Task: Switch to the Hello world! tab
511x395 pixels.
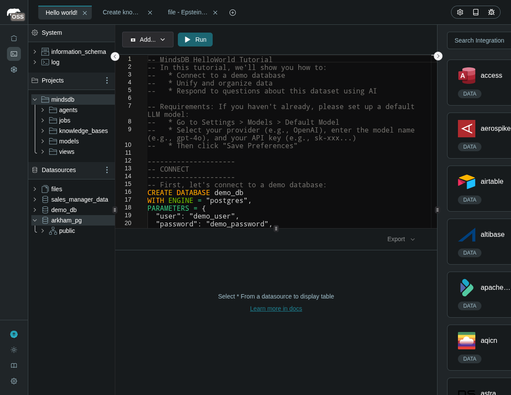Action: pos(61,13)
